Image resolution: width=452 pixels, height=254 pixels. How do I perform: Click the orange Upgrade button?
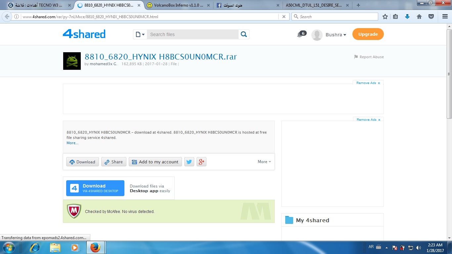coord(368,34)
